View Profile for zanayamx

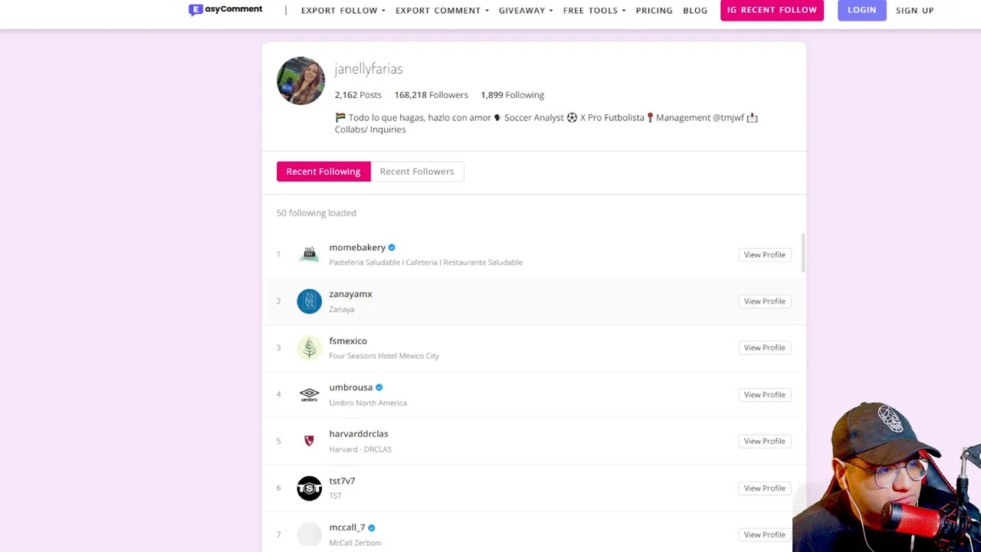click(x=764, y=301)
